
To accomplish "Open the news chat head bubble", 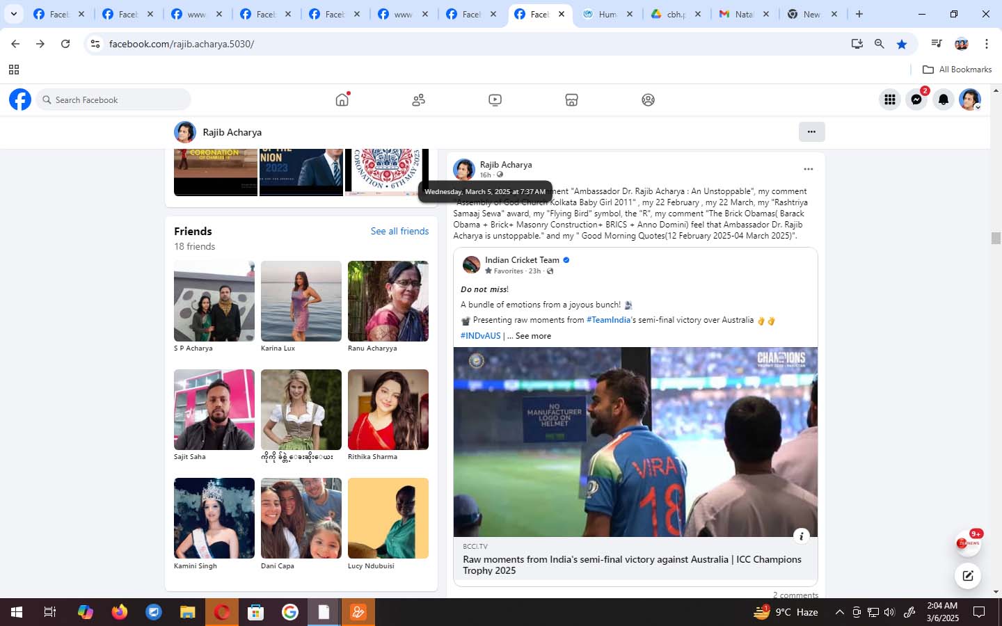I will (967, 543).
